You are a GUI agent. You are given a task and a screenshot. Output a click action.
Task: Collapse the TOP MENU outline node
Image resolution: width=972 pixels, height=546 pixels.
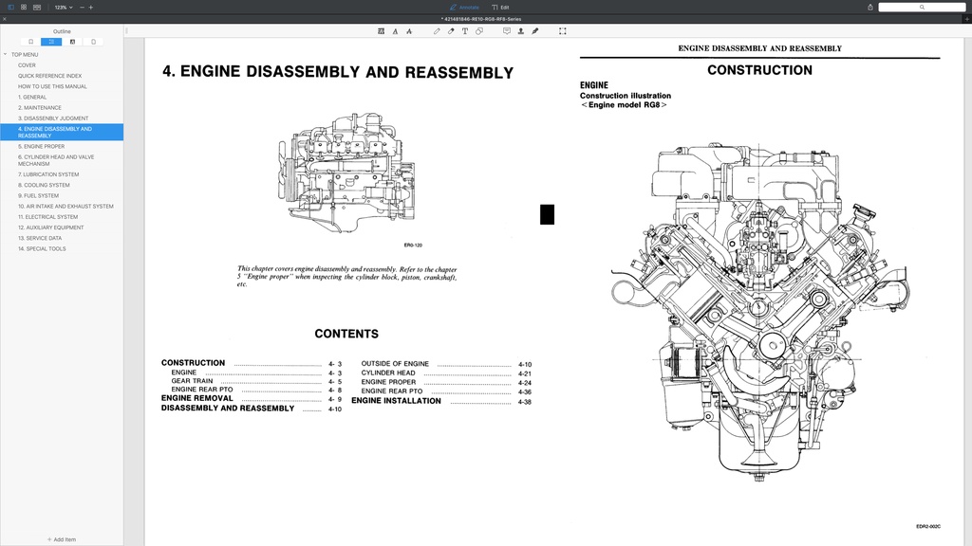6,54
